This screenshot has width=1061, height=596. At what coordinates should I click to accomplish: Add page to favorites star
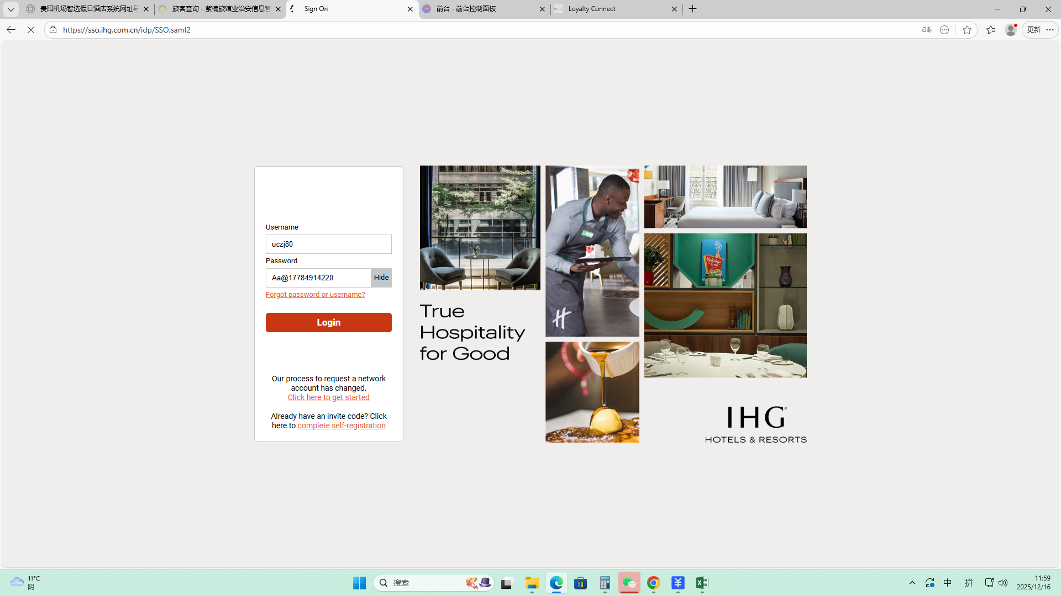967,30
